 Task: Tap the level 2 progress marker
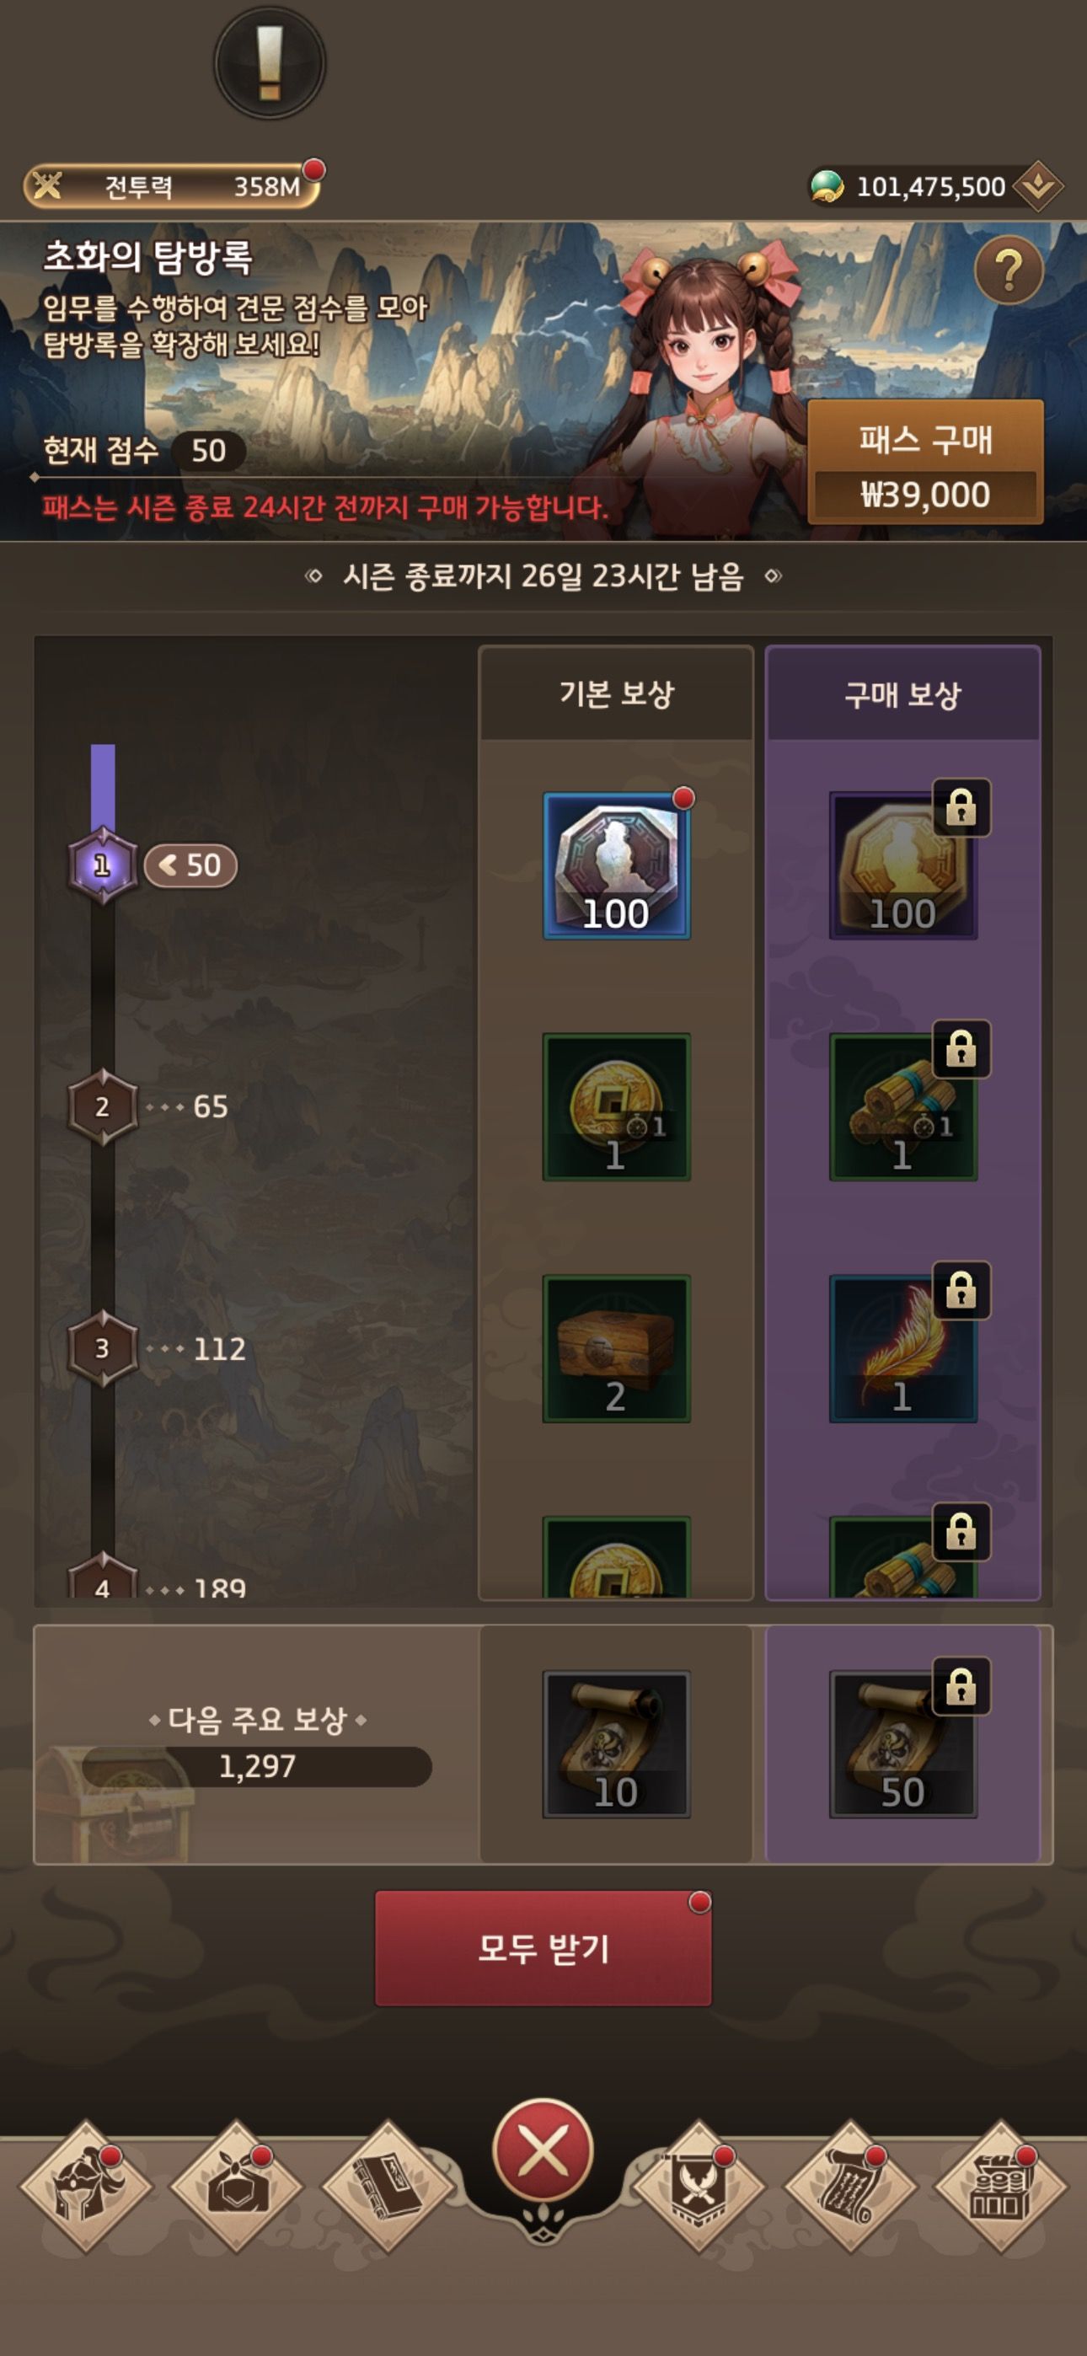coord(103,1106)
